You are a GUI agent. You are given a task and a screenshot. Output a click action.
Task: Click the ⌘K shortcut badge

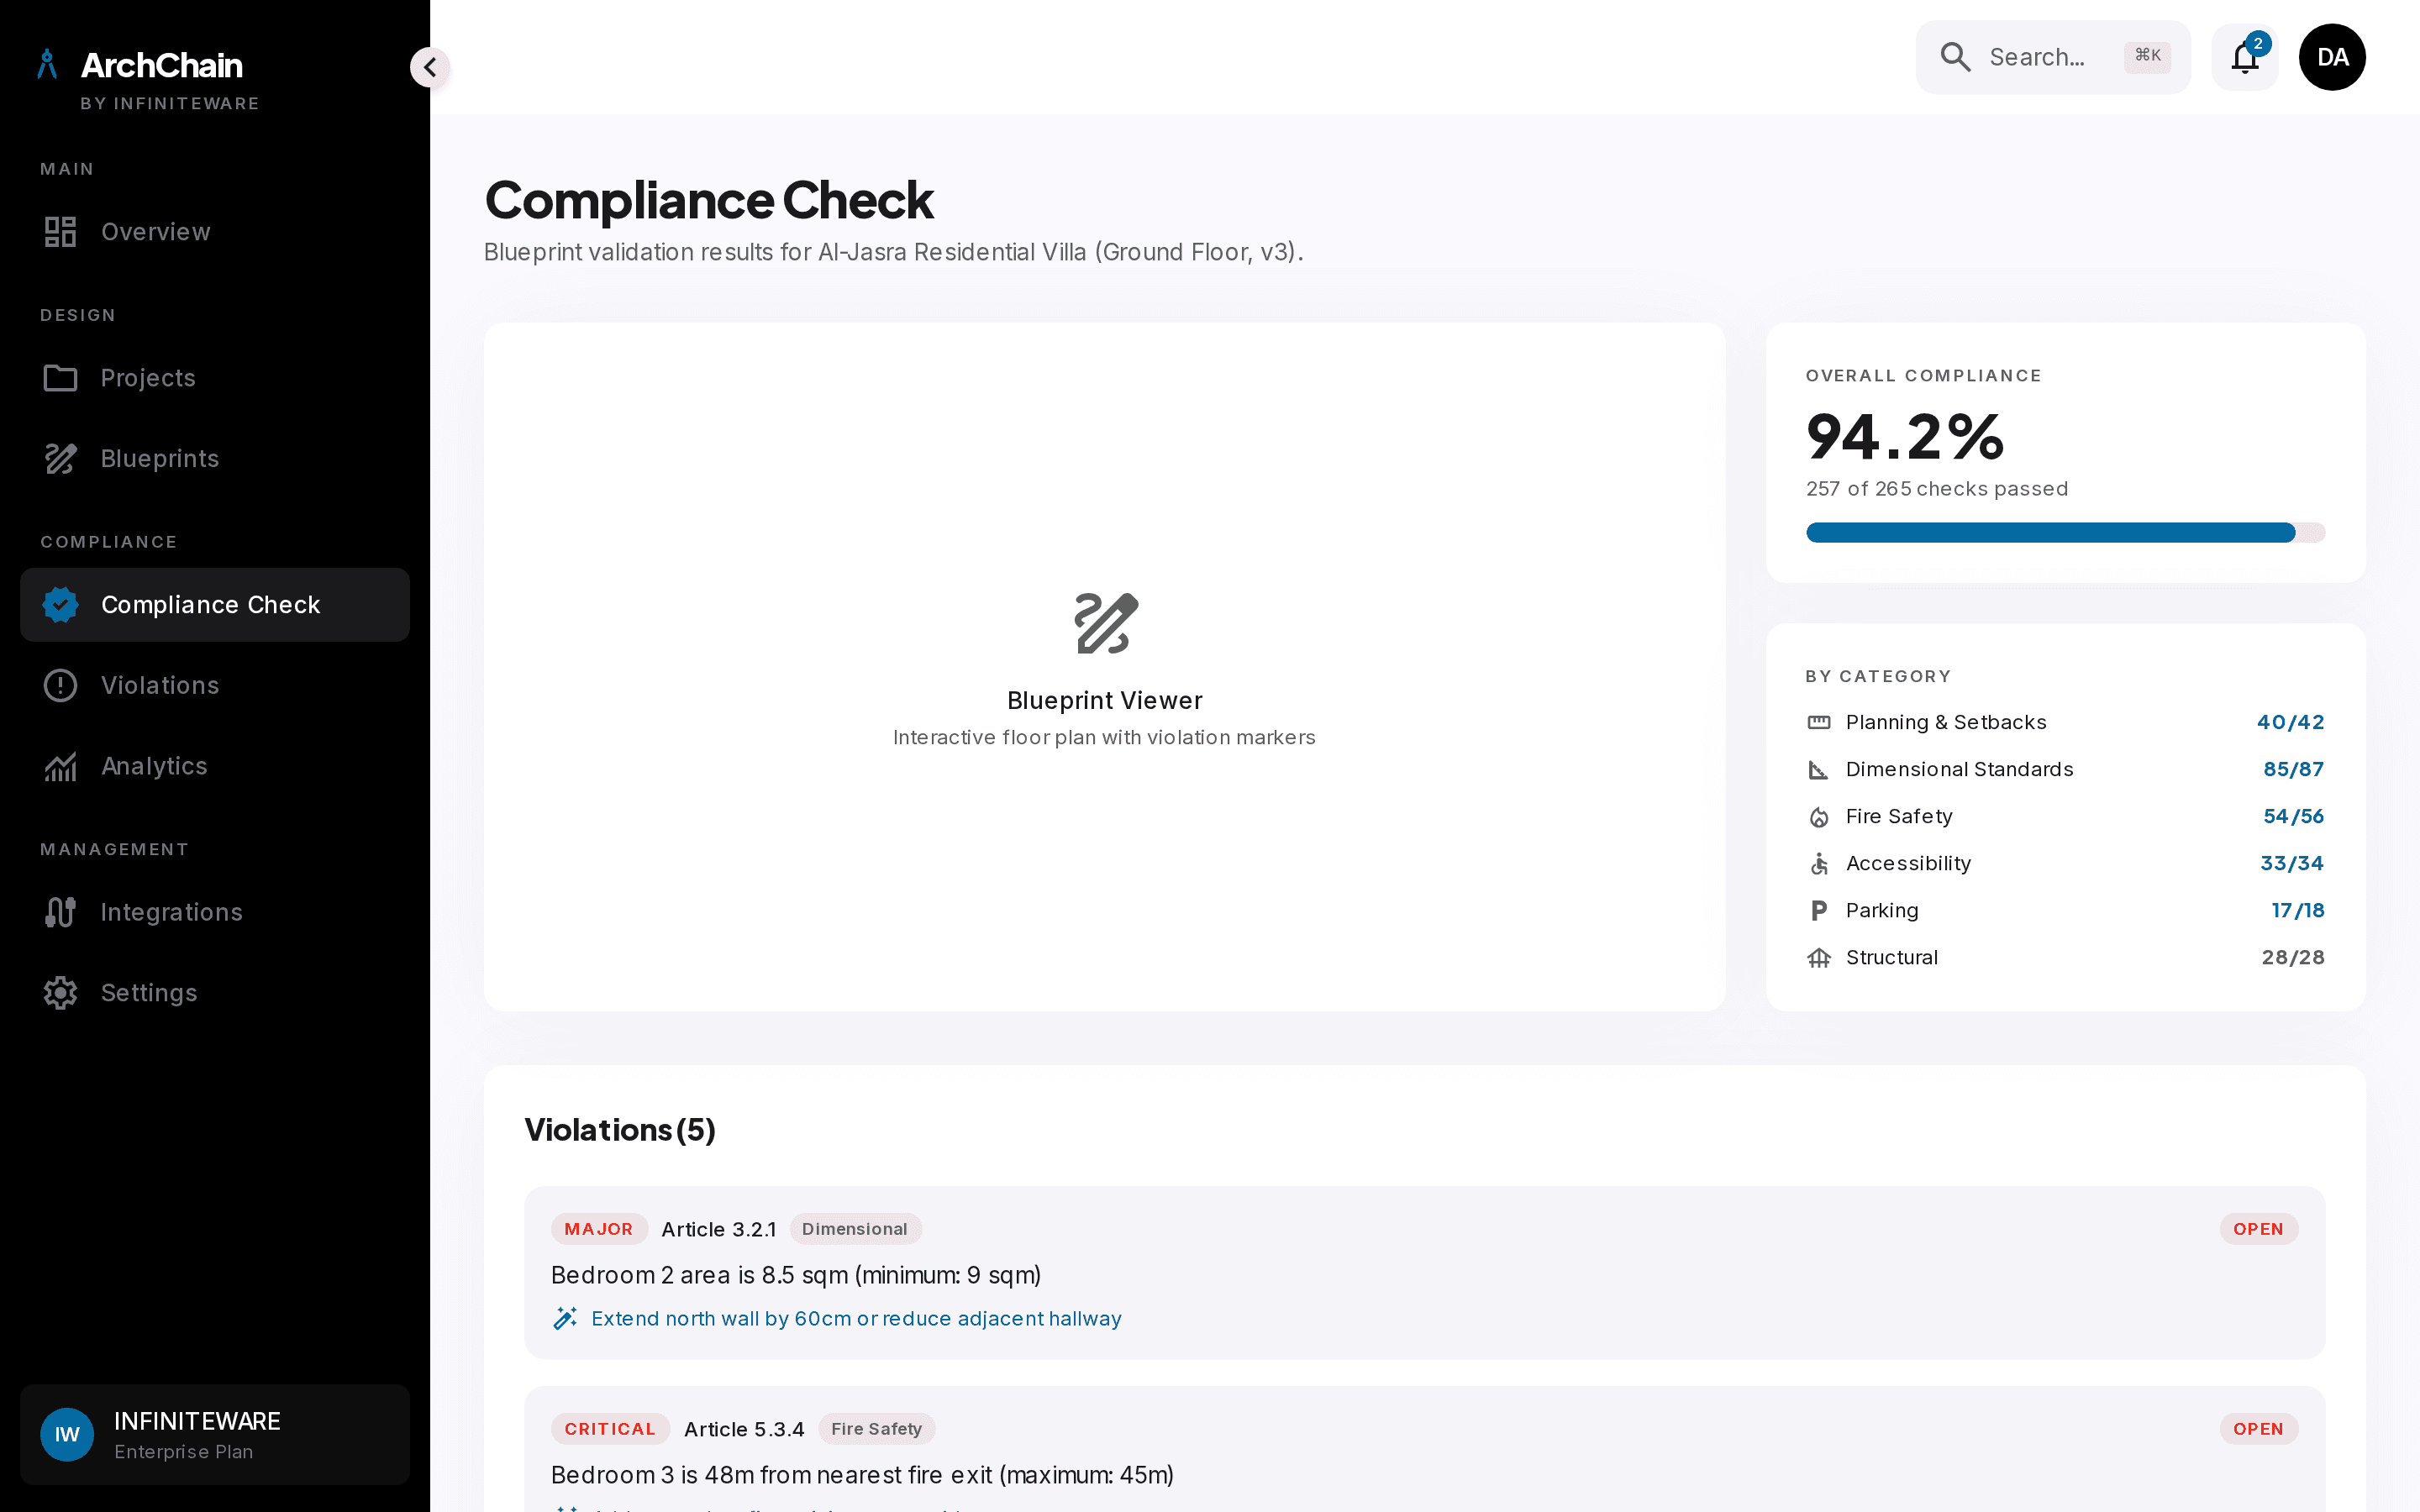tap(2147, 56)
